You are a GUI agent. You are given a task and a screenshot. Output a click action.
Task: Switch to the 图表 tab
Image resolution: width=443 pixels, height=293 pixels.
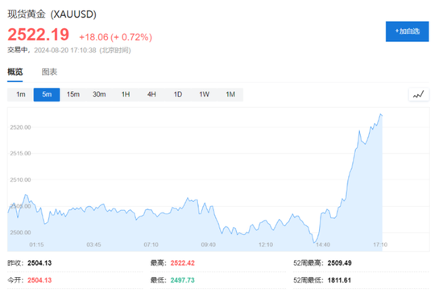pos(49,72)
